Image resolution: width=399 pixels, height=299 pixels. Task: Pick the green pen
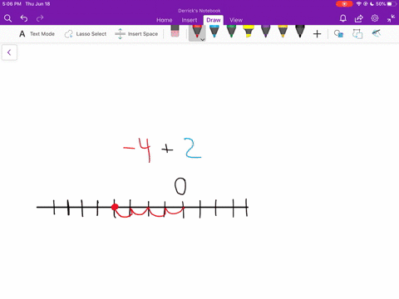[x=231, y=32]
